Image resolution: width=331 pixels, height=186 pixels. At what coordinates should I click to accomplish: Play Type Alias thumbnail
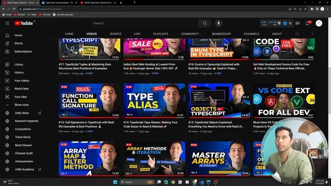154,101
